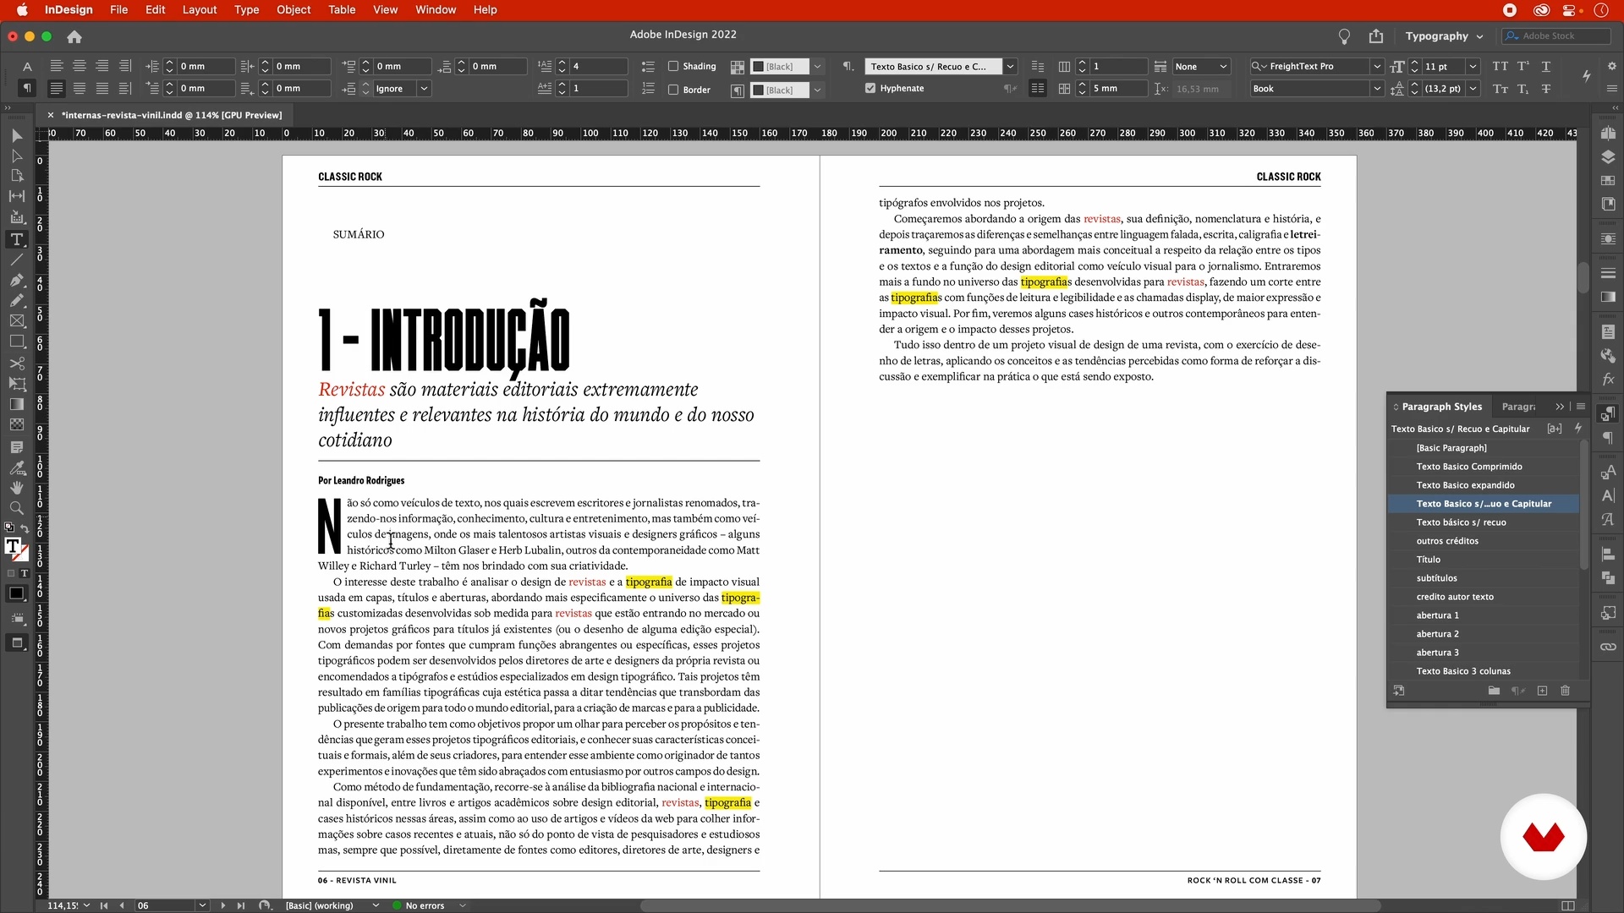Enable the Border checkbox
1624x913 pixels.
click(673, 90)
